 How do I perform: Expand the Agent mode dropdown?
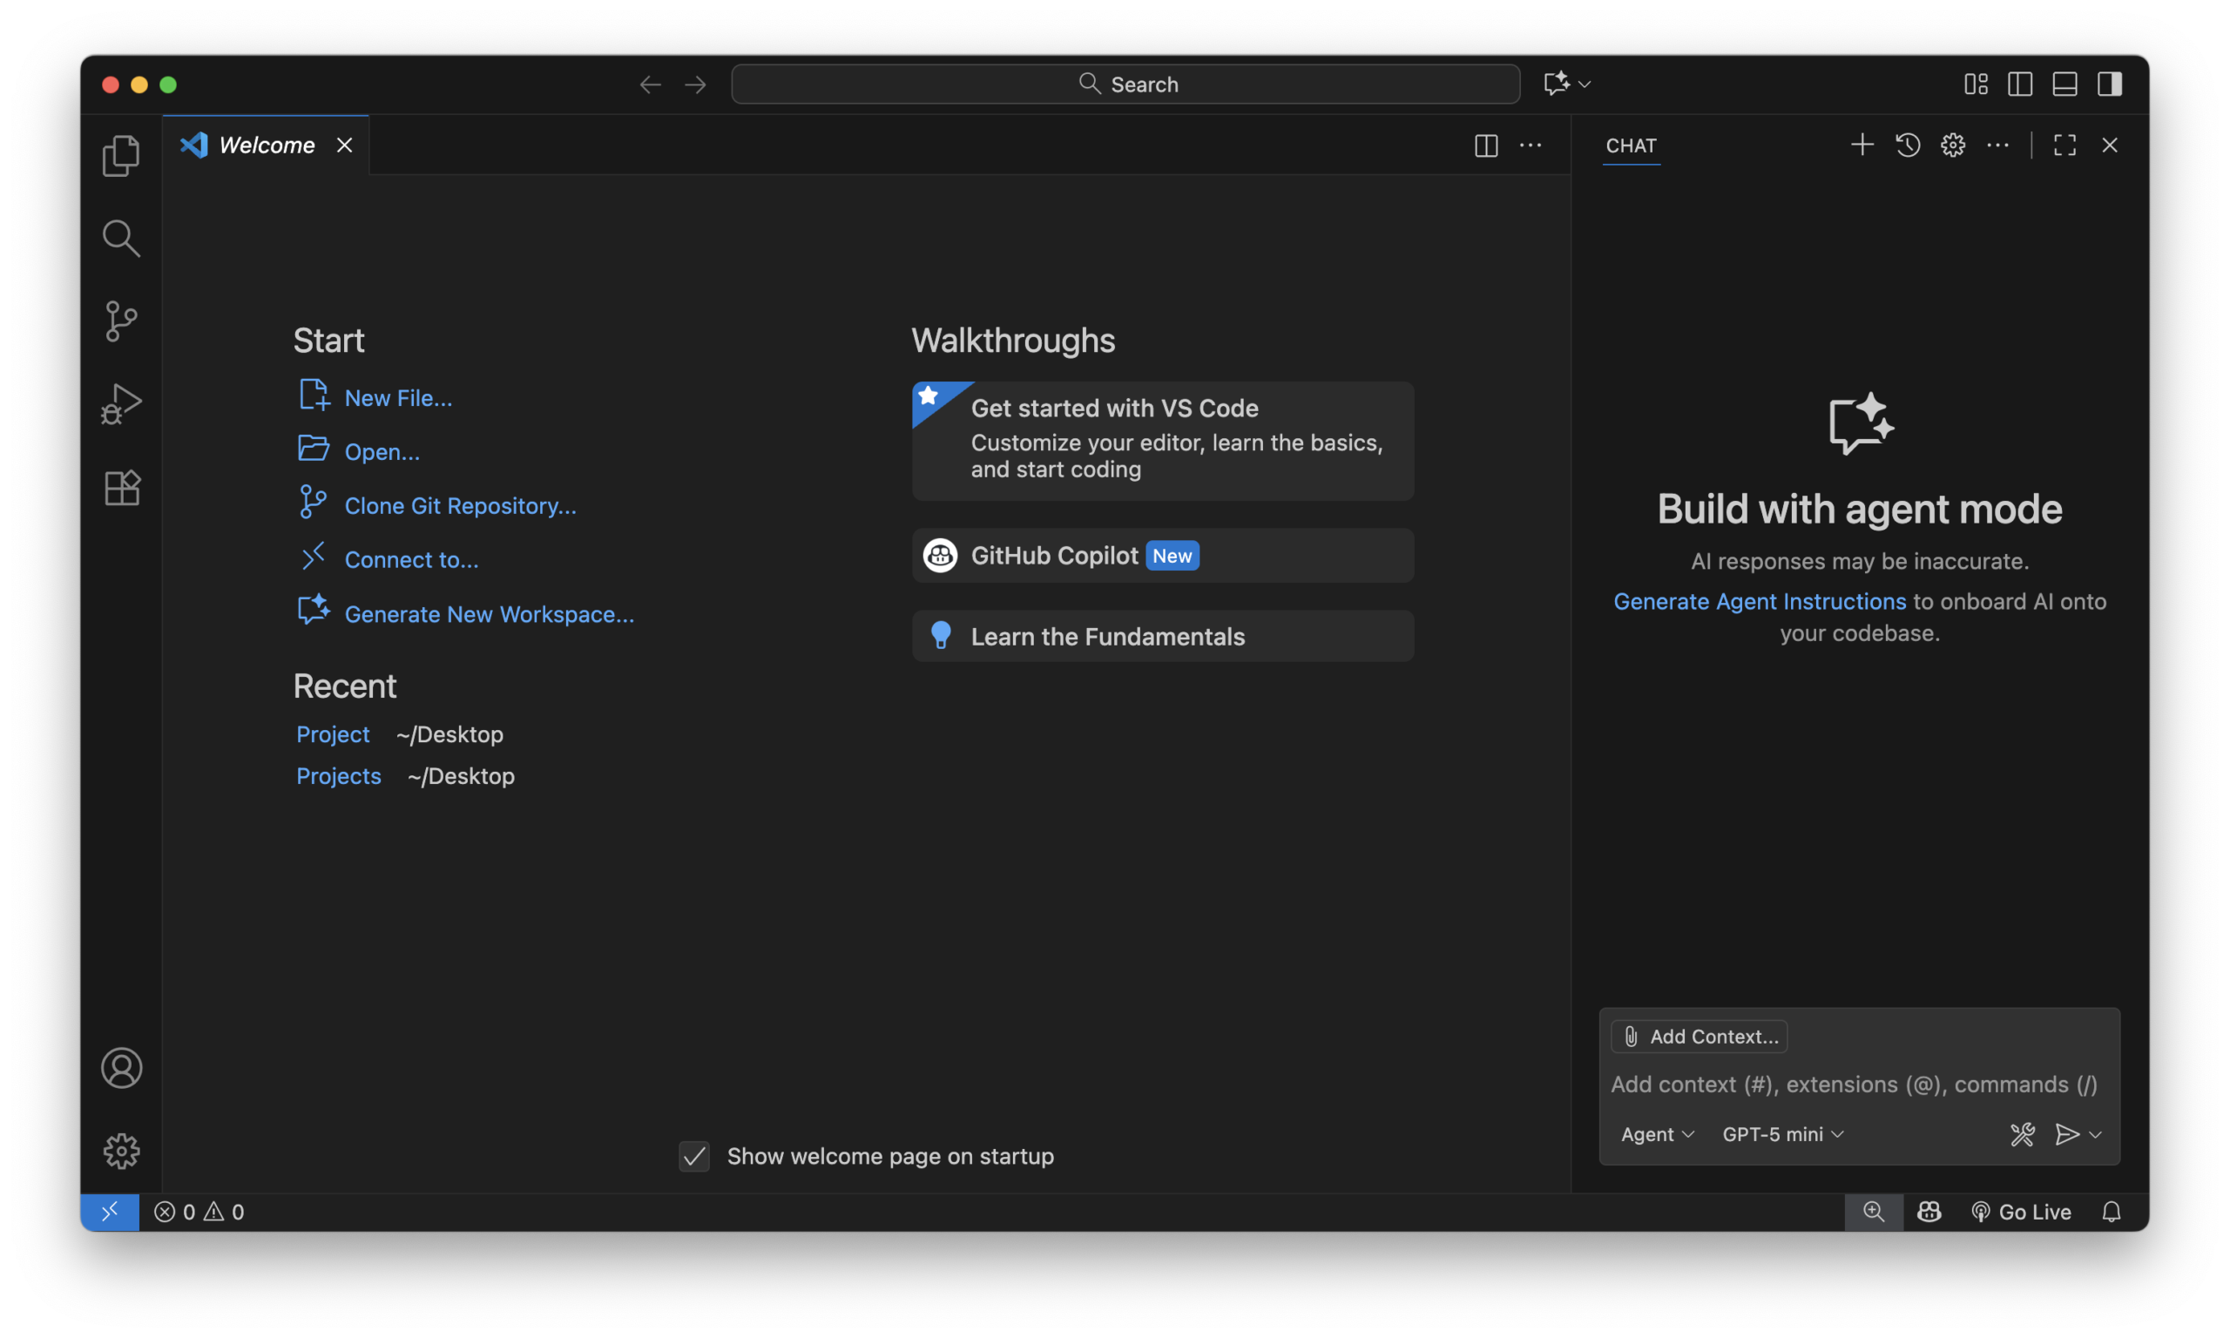click(x=1657, y=1134)
